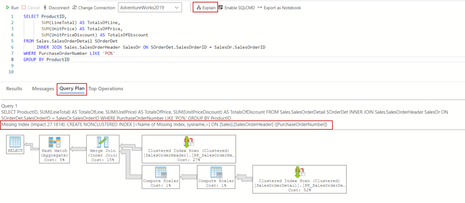465x203 pixels.
Task: Click the Missing Index recommendation text
Action: (x=164, y=125)
